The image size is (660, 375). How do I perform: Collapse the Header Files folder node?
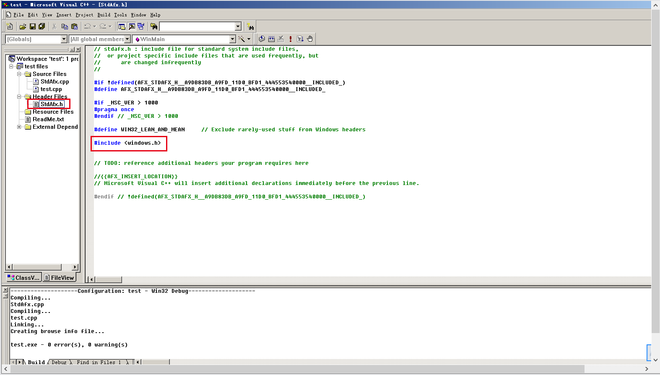click(x=19, y=96)
